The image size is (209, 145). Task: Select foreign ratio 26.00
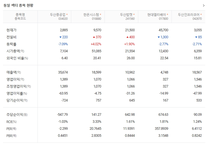pos(130,58)
